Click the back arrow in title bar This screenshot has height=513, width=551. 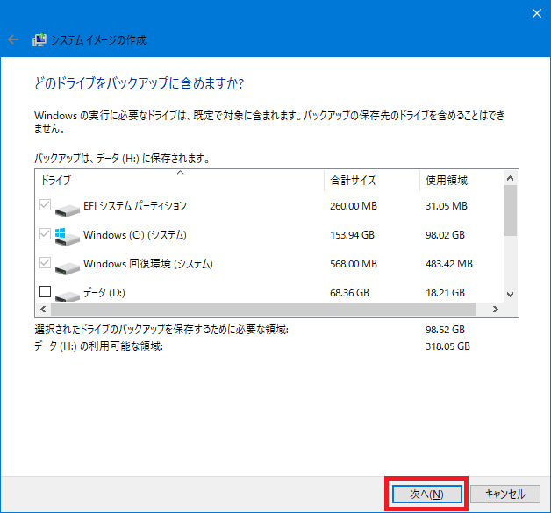point(13,39)
